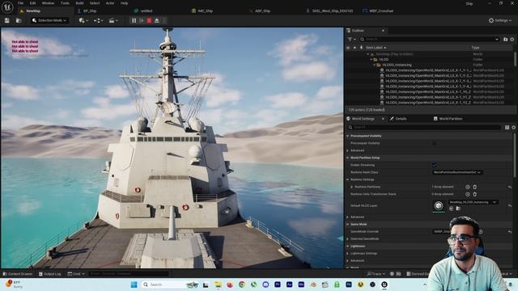Open the File menu
518x291 pixels.
[20, 3]
